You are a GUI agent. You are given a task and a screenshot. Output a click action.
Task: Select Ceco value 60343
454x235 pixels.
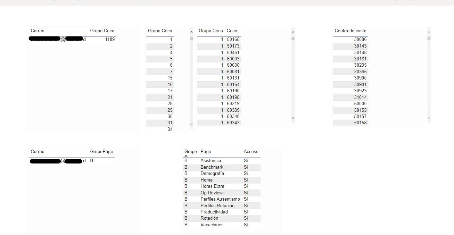pos(233,123)
